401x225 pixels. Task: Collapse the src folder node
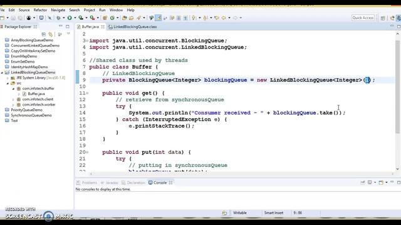(x=8, y=83)
